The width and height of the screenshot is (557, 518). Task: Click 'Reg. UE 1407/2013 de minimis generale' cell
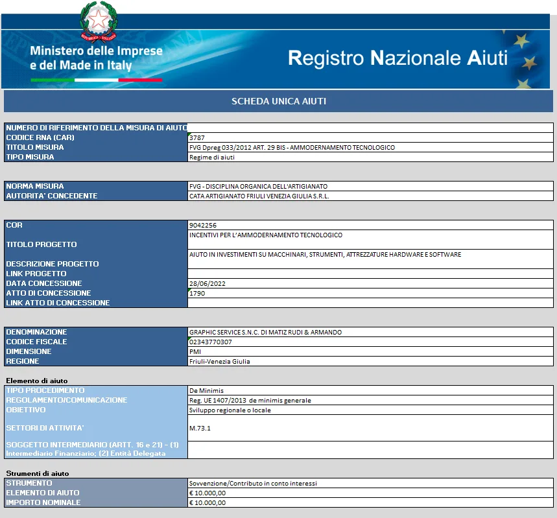(370, 401)
